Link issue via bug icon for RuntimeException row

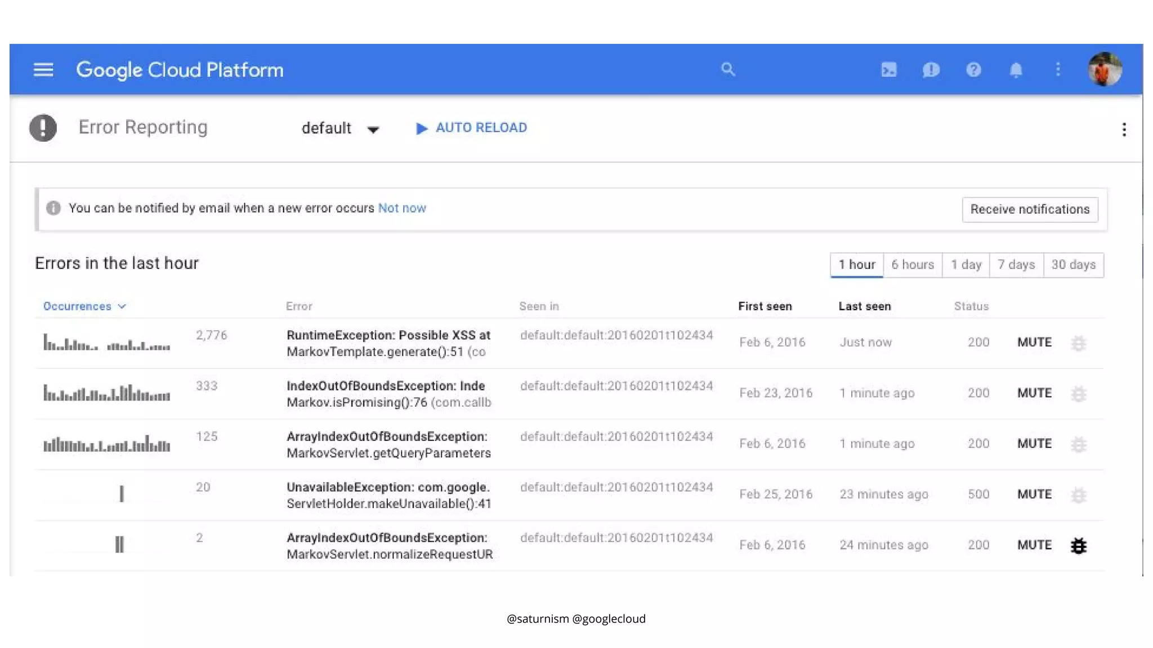click(1078, 343)
